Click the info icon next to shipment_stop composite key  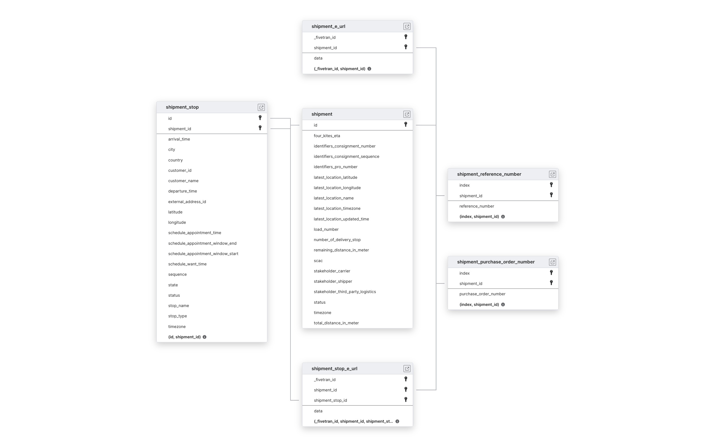point(204,336)
